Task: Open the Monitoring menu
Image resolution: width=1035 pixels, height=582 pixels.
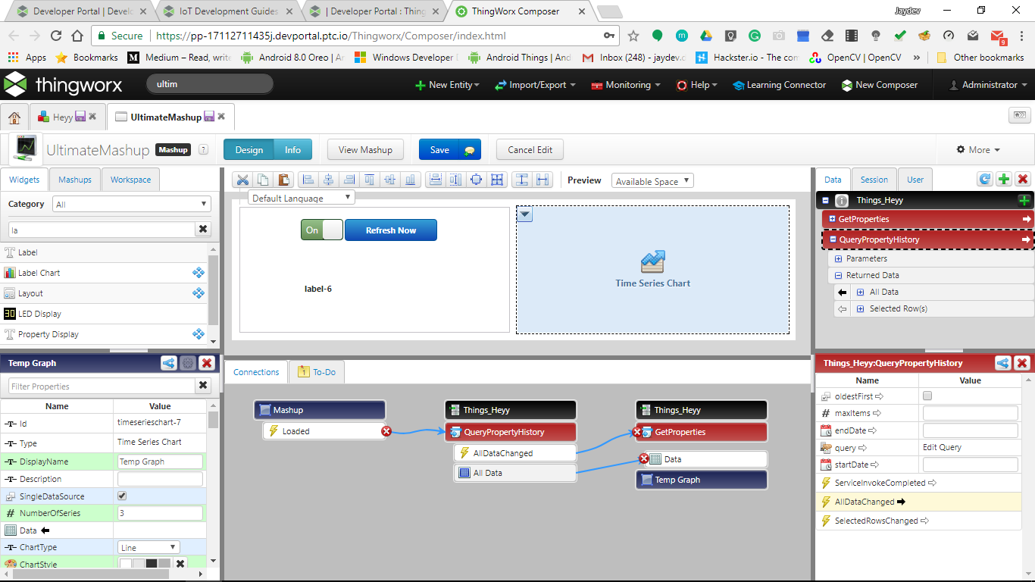Action: click(624, 85)
